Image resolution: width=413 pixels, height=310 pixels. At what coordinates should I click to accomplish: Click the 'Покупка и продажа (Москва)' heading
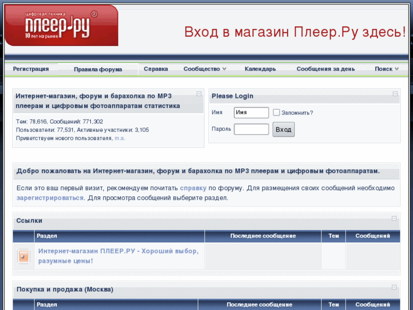(x=65, y=290)
